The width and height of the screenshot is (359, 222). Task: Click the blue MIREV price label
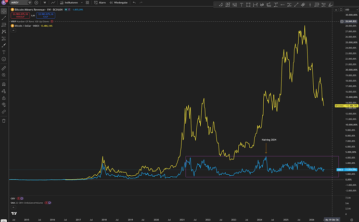347,169
